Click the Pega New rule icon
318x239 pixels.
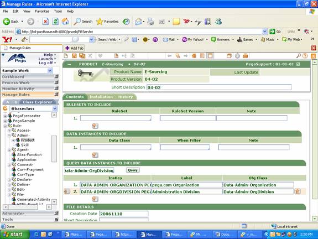[x=66, y=56]
